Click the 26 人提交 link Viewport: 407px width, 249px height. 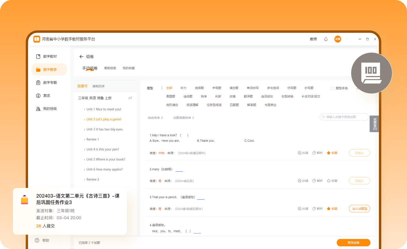point(45,226)
